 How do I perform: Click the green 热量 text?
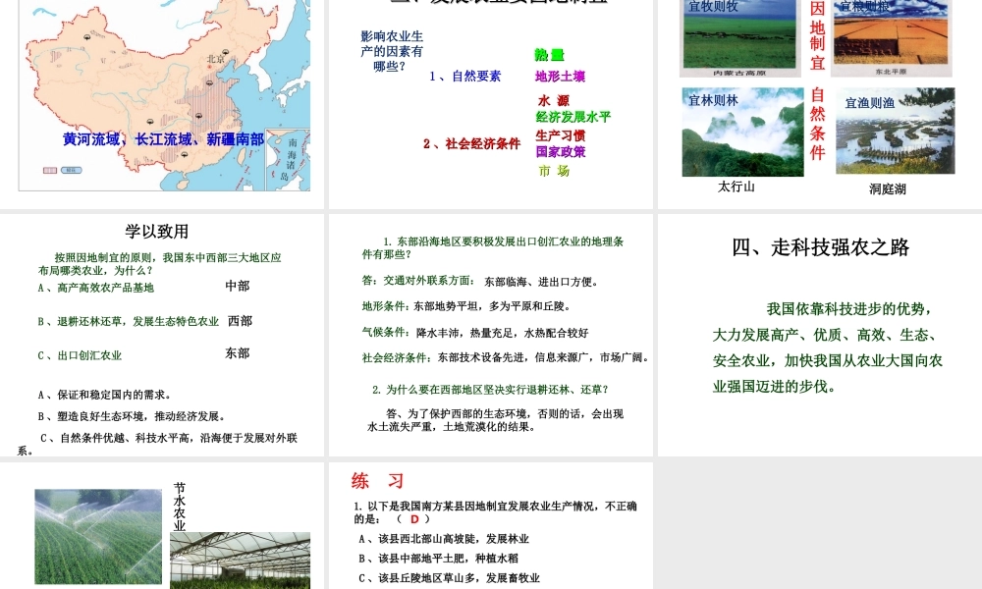pos(549,55)
